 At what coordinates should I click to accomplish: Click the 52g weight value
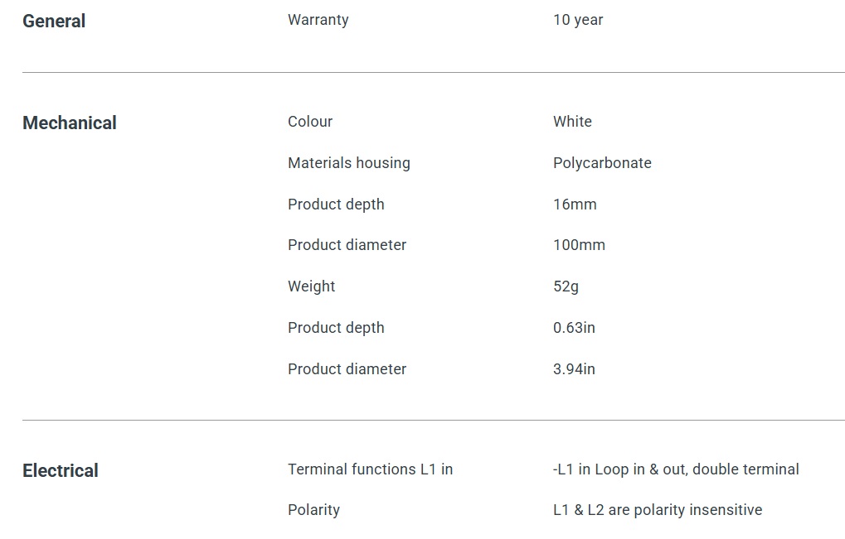pos(566,286)
